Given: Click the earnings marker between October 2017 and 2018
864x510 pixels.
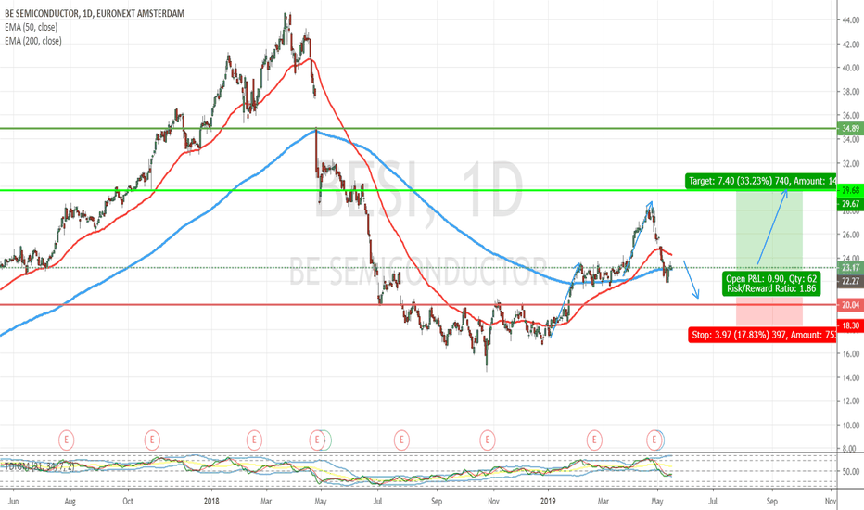Looking at the screenshot, I should click(x=152, y=440).
